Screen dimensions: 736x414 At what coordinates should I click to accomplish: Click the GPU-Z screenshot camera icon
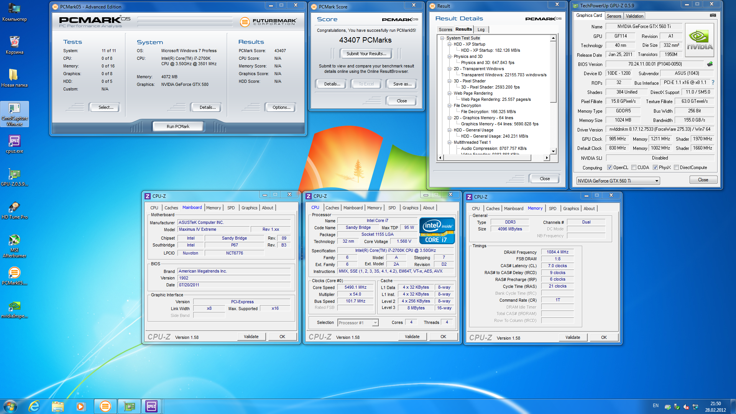[x=713, y=15]
